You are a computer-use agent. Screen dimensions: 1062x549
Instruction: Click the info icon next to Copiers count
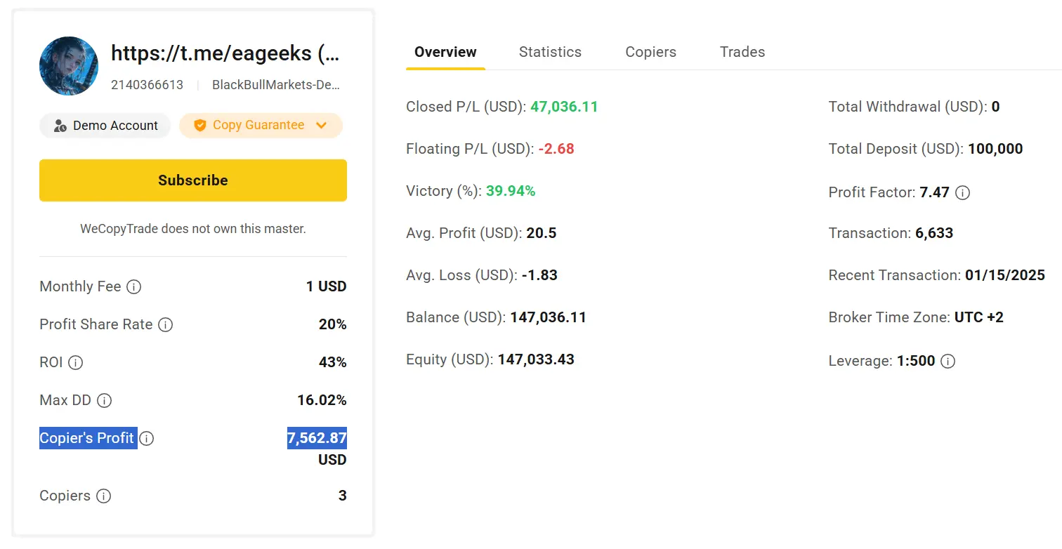coord(103,496)
